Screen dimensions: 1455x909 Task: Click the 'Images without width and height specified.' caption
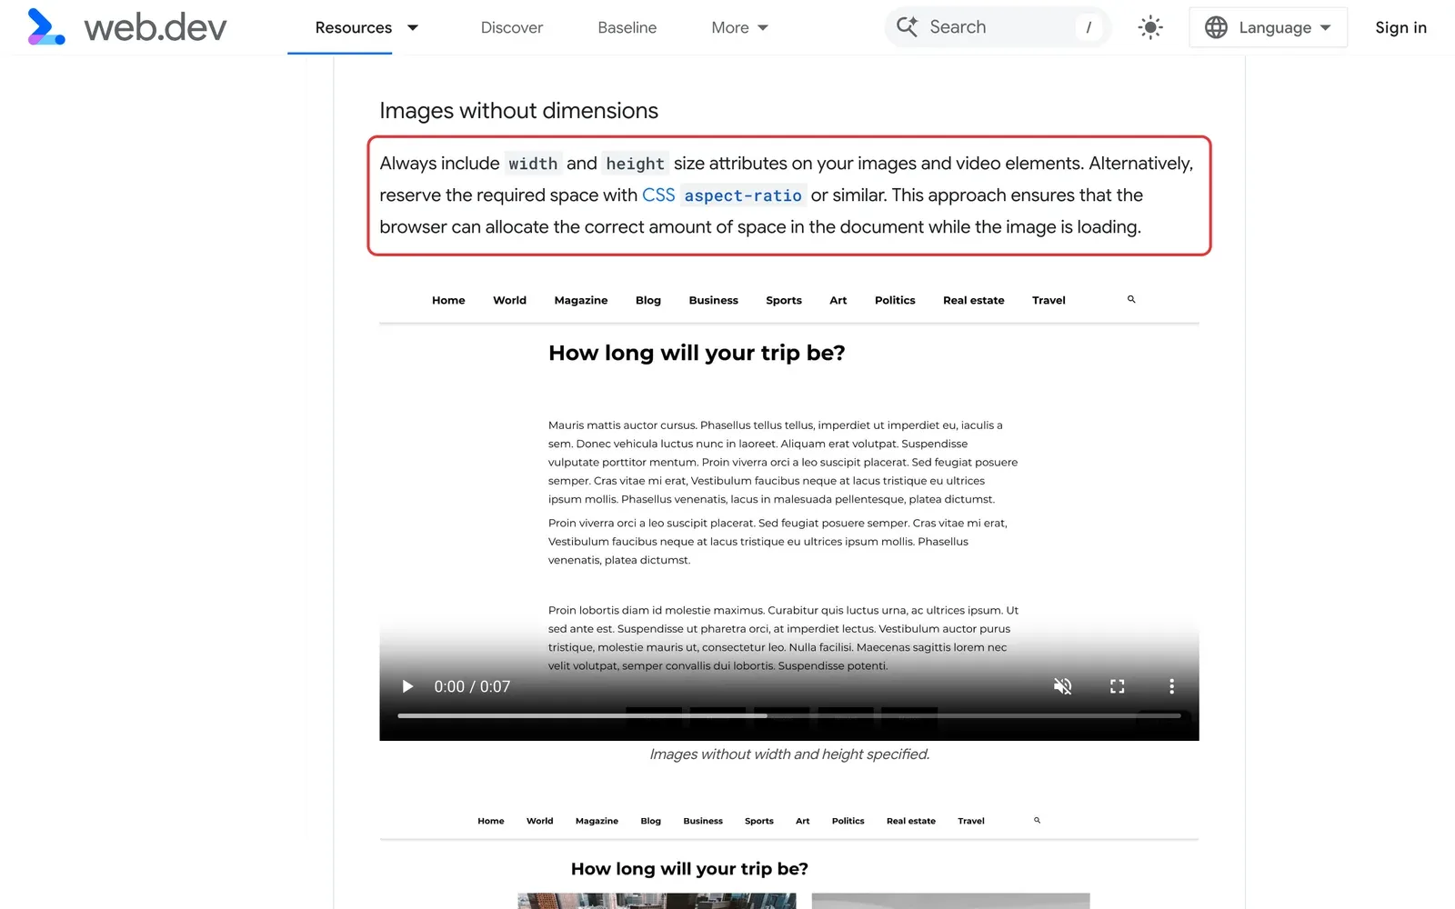789,754
